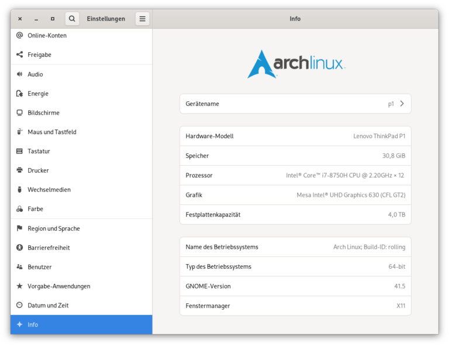Open Drucker settings
Viewport: 449px width, 346px height.
[81, 170]
